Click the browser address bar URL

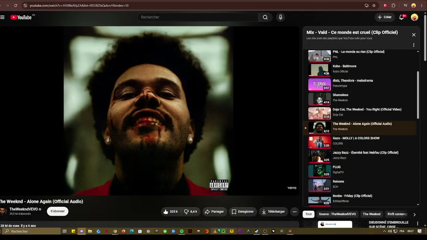click(79, 5)
